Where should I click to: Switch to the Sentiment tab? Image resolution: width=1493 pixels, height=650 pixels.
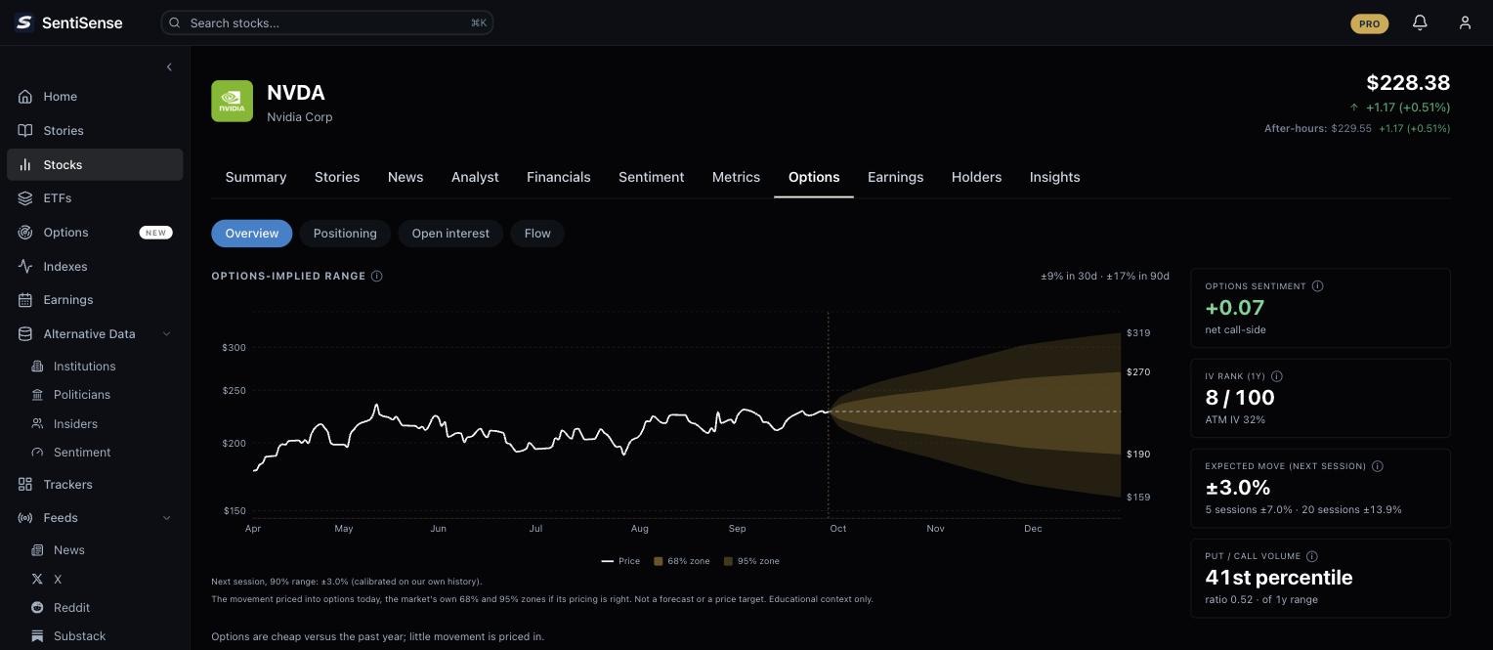tap(652, 178)
